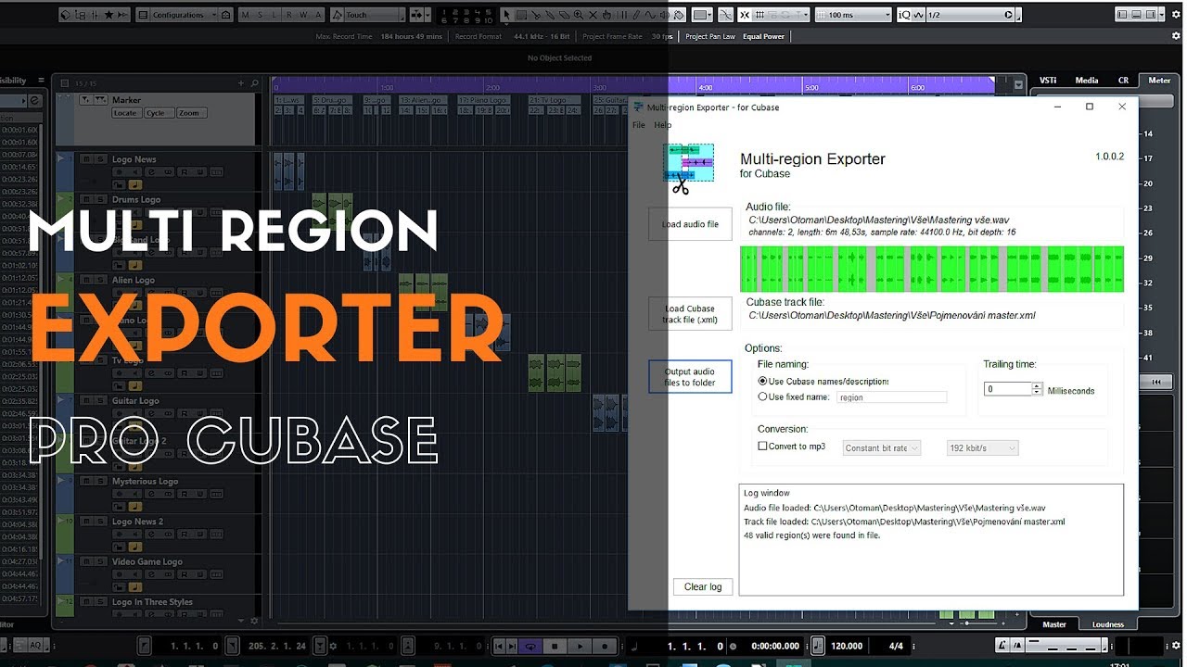
Task: Click the Add Track plus icon
Action: [241, 83]
